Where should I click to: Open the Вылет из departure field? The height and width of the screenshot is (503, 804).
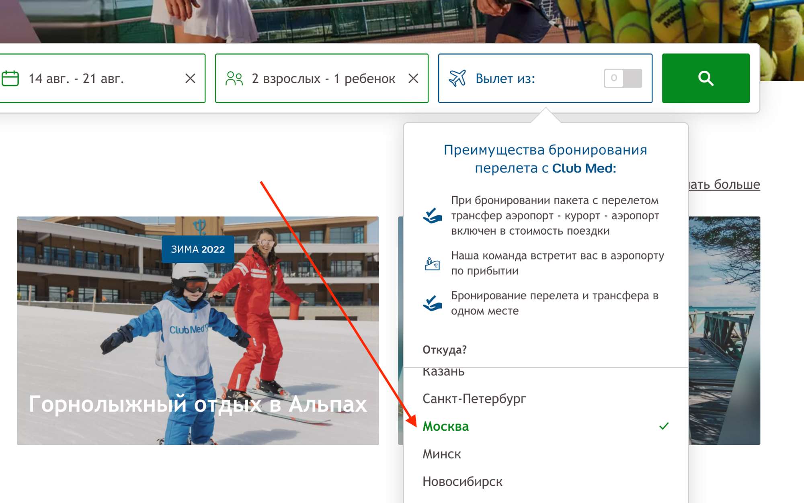(545, 78)
